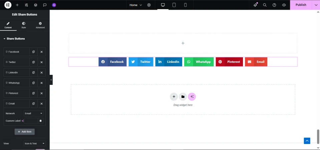
Task: Open the Finder search icon
Action: click(265, 5)
